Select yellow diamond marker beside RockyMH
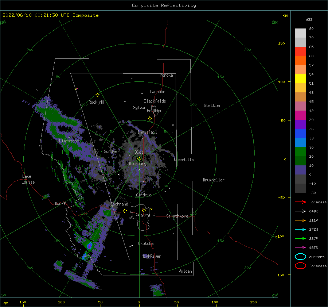328x307 pixels. coord(97,95)
